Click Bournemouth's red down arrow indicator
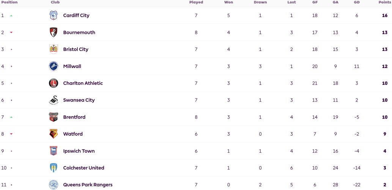 tap(11, 33)
